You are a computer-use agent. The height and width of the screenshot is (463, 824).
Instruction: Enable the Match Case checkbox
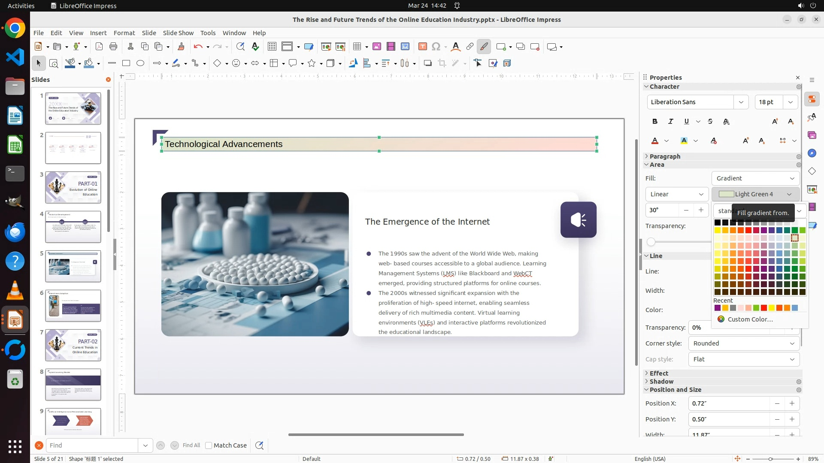coord(209,445)
